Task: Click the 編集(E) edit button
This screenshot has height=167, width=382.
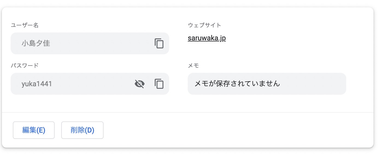Action: [x=34, y=130]
